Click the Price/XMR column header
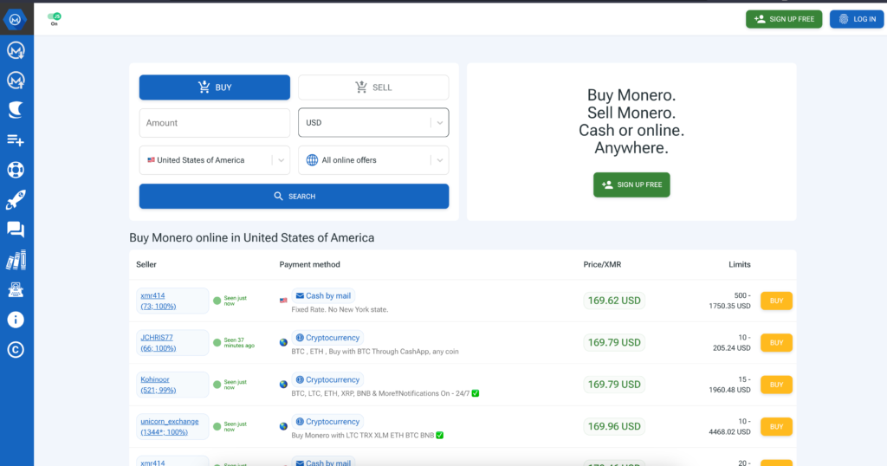The width and height of the screenshot is (887, 466). (x=602, y=265)
